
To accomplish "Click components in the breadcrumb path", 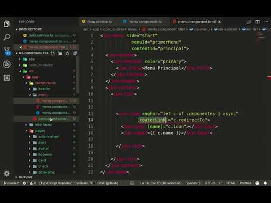I will pyautogui.click(x=113, y=29).
